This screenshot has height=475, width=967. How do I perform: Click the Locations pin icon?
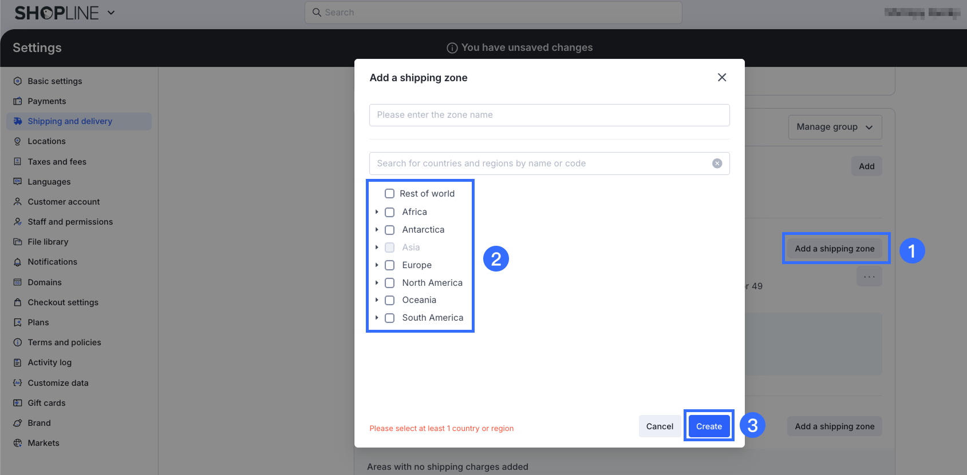point(18,141)
